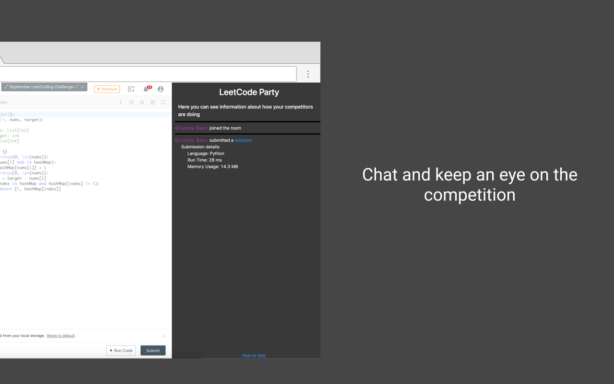Open the How to play link
The image size is (614, 384).
[x=254, y=356]
